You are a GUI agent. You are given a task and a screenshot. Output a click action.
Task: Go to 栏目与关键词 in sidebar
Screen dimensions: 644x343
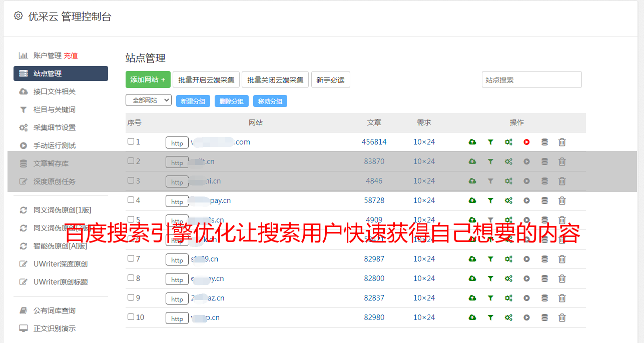[55, 109]
